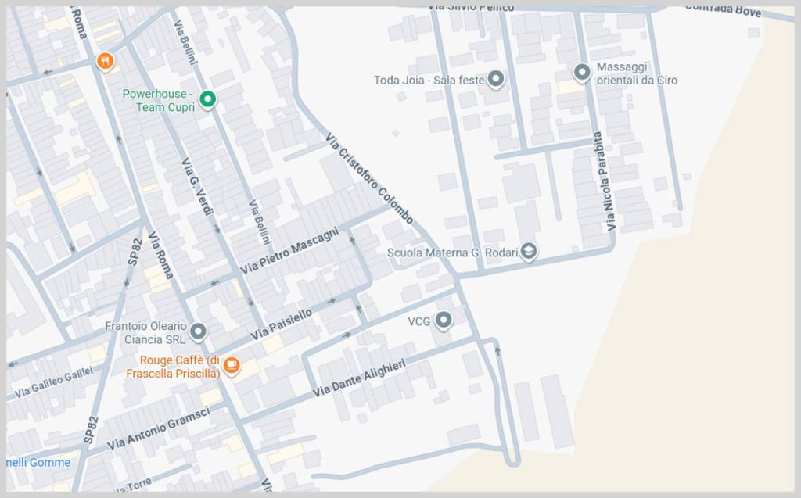The width and height of the screenshot is (801, 498).
Task: Open the partially visible Gomme business label
Action: tap(38, 462)
